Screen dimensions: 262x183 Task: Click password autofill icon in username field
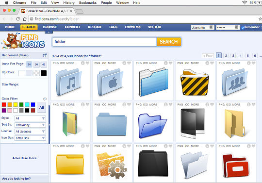[x=211, y=27]
